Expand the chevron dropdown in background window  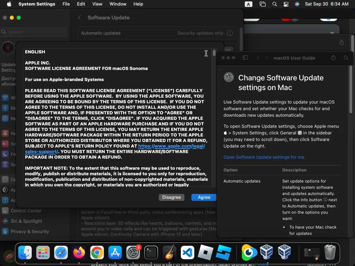point(332,33)
